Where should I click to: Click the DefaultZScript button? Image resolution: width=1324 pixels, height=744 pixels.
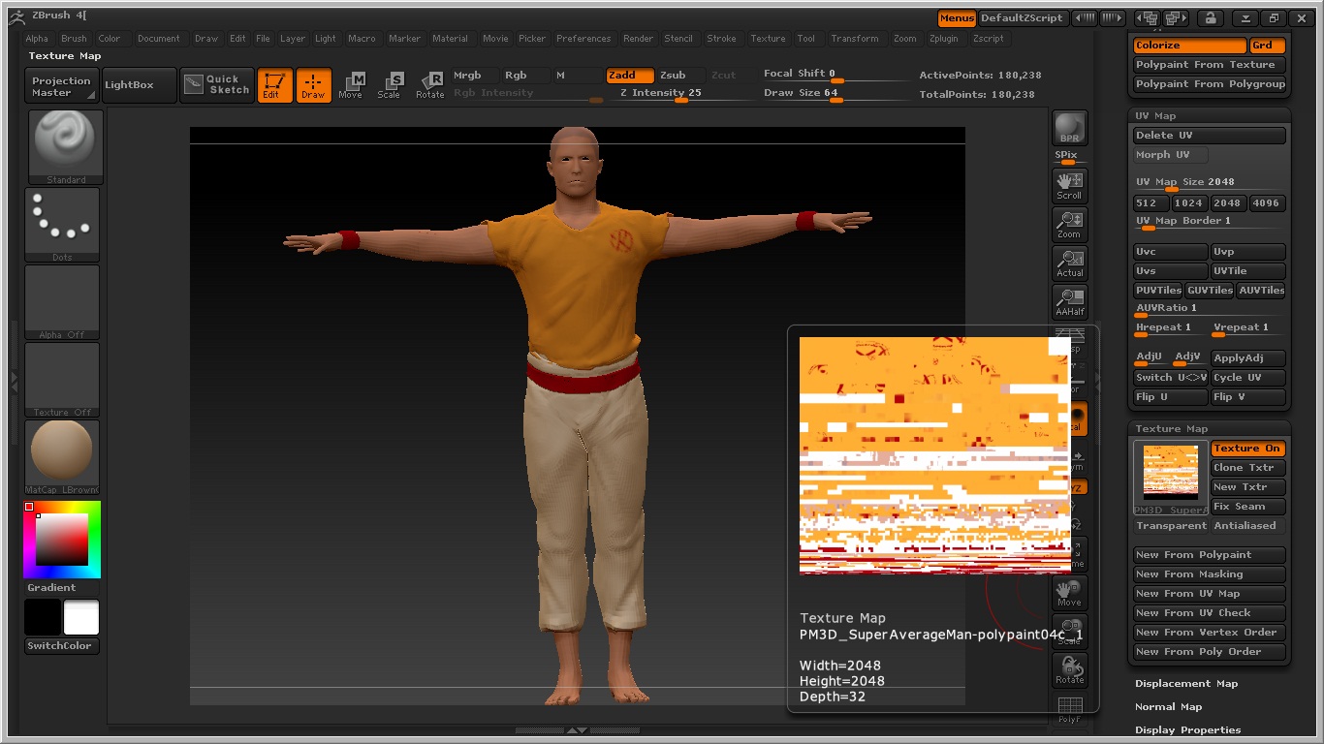[1023, 17]
